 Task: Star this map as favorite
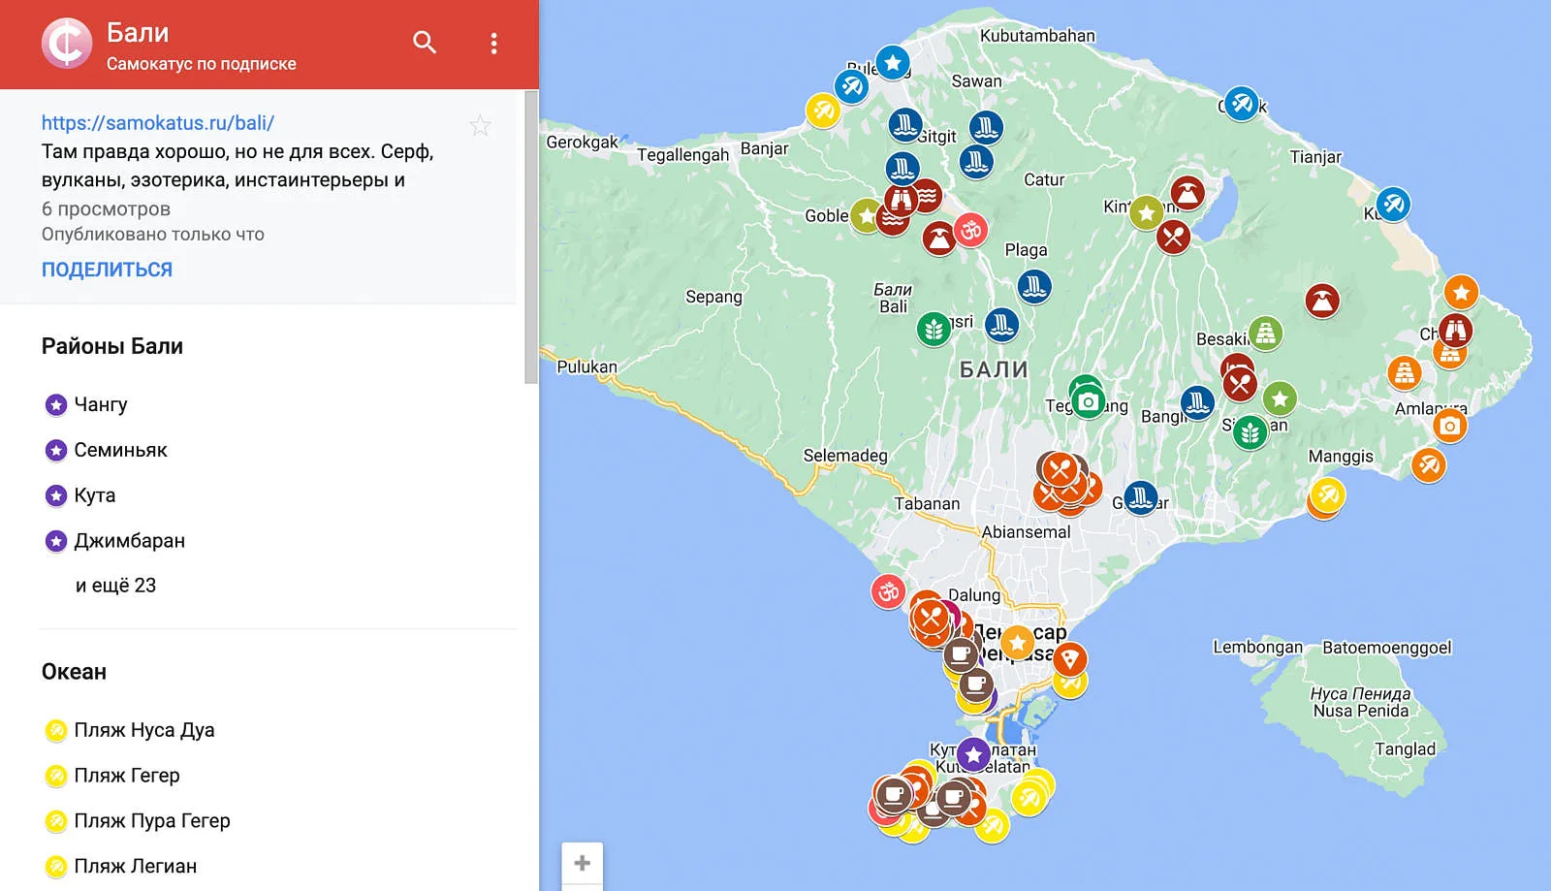480,125
